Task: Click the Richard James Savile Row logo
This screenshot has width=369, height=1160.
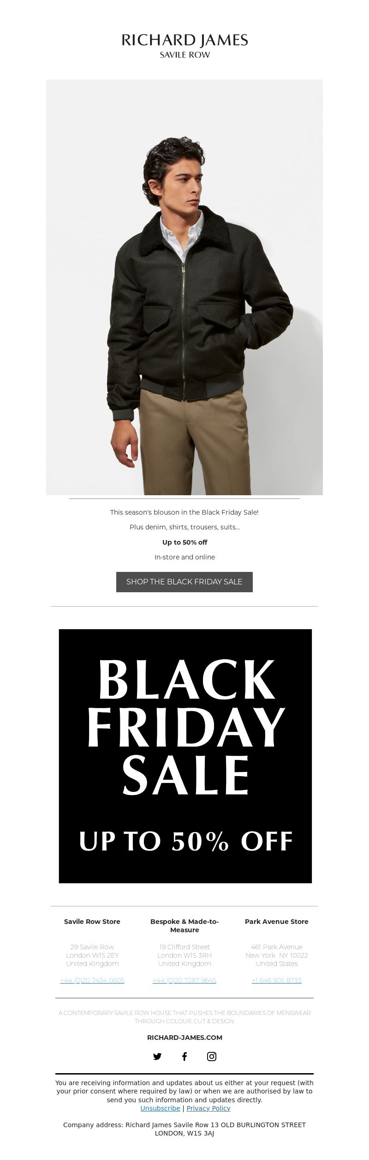Action: click(x=184, y=46)
